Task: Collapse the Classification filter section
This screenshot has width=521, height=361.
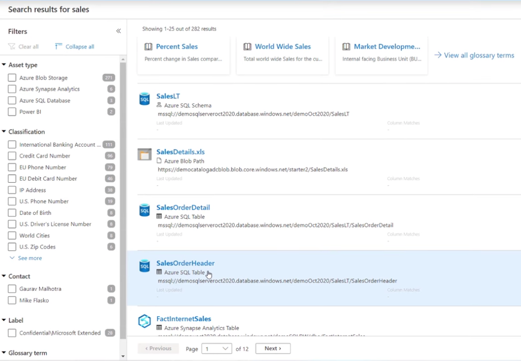Action: click(4, 132)
